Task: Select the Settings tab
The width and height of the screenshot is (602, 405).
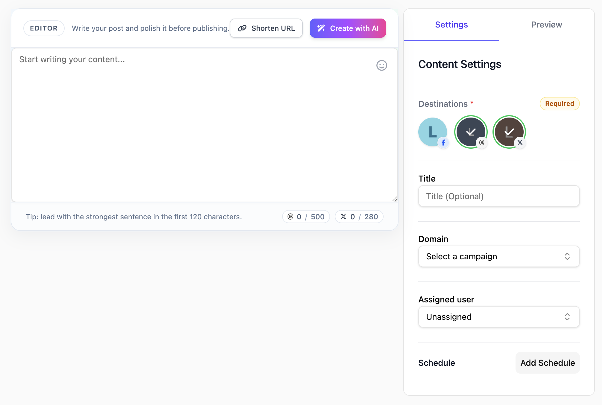Action: pyautogui.click(x=451, y=25)
